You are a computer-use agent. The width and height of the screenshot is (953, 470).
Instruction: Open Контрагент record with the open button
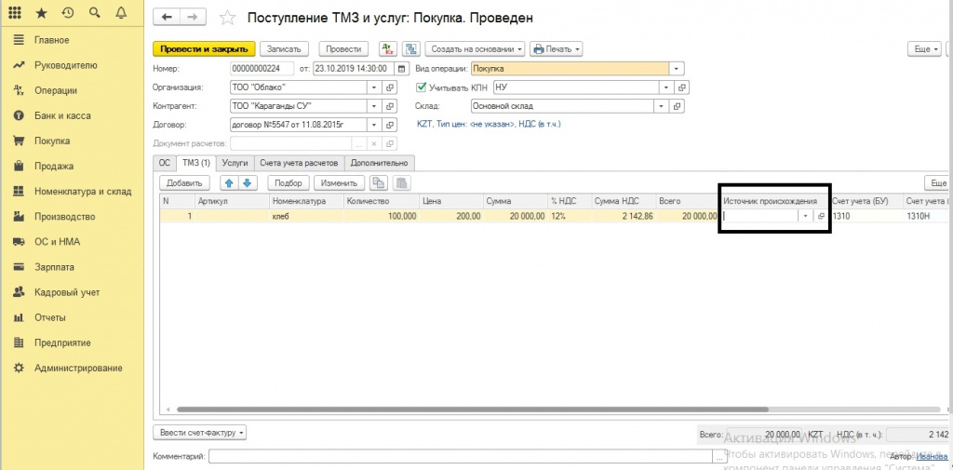[390, 106]
